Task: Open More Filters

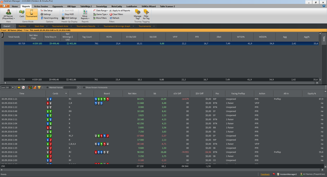Action: click(100, 18)
